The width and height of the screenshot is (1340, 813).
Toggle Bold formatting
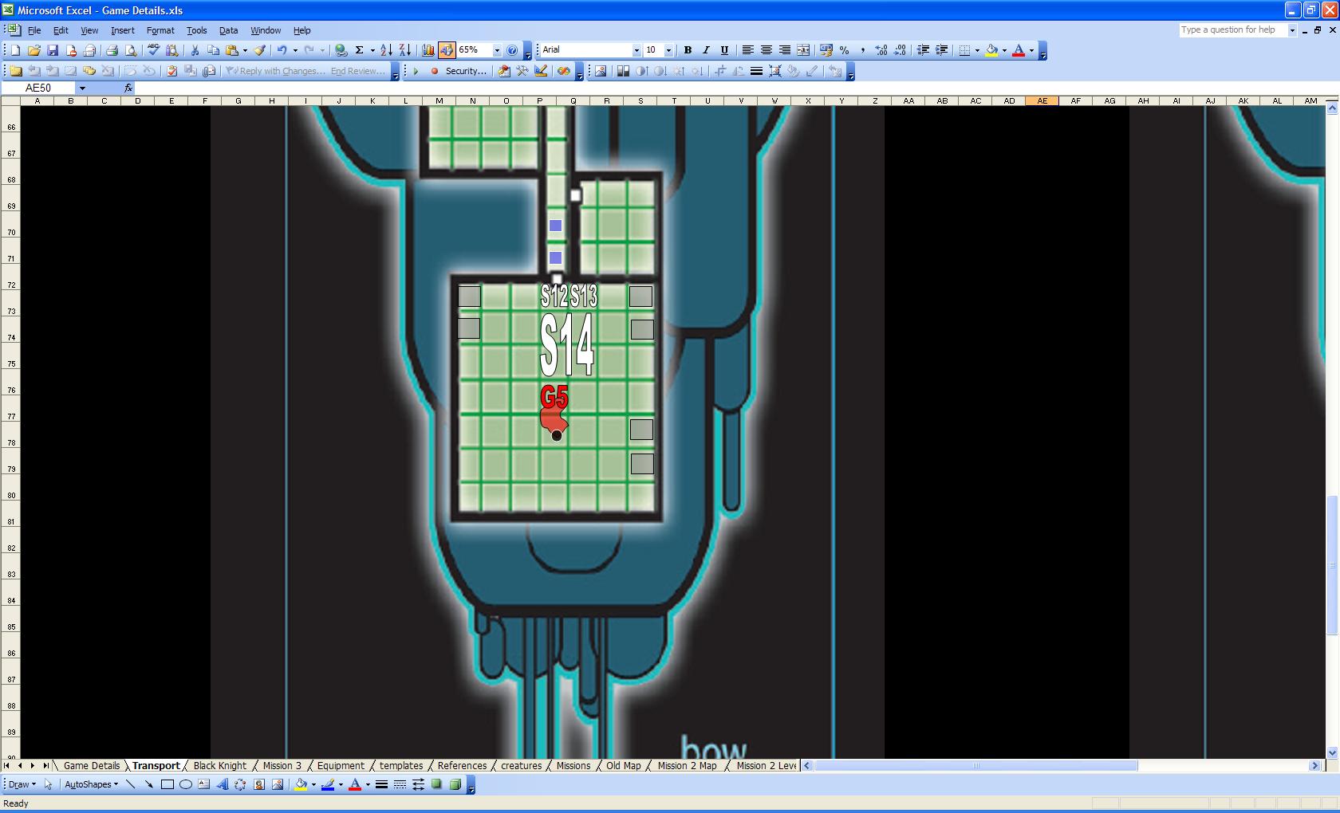coord(688,50)
